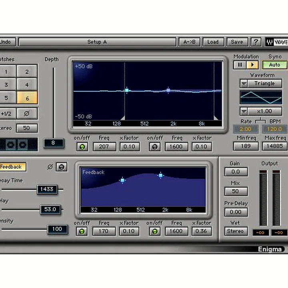The width and height of the screenshot is (288, 288).
Task: Click the triangle waveform preview display
Action: (x=261, y=97)
